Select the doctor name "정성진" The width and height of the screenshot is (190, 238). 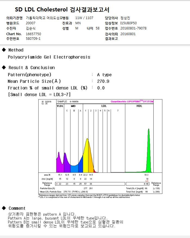125,18
